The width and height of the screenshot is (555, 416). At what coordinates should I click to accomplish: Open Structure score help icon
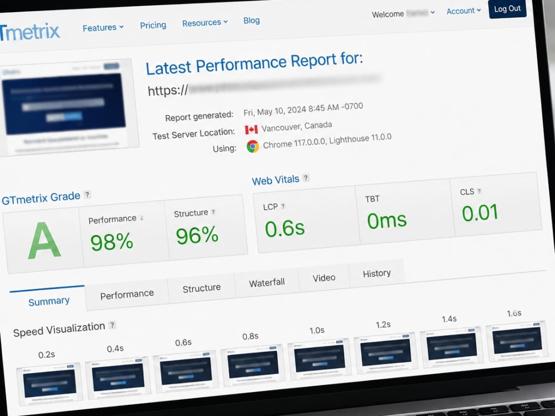pyautogui.click(x=213, y=212)
